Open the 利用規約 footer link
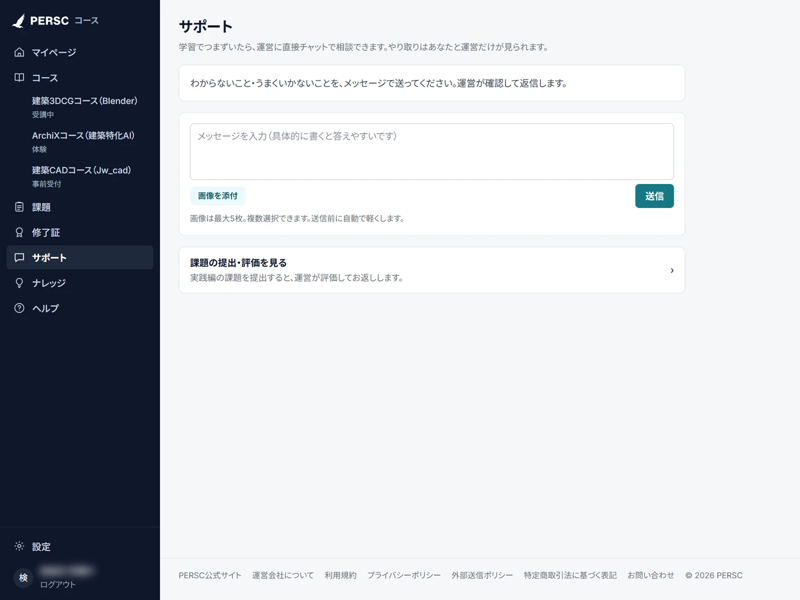800x600 pixels. click(x=341, y=575)
